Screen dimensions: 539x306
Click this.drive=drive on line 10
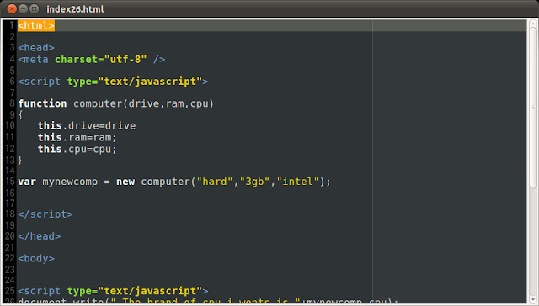[x=87, y=126]
